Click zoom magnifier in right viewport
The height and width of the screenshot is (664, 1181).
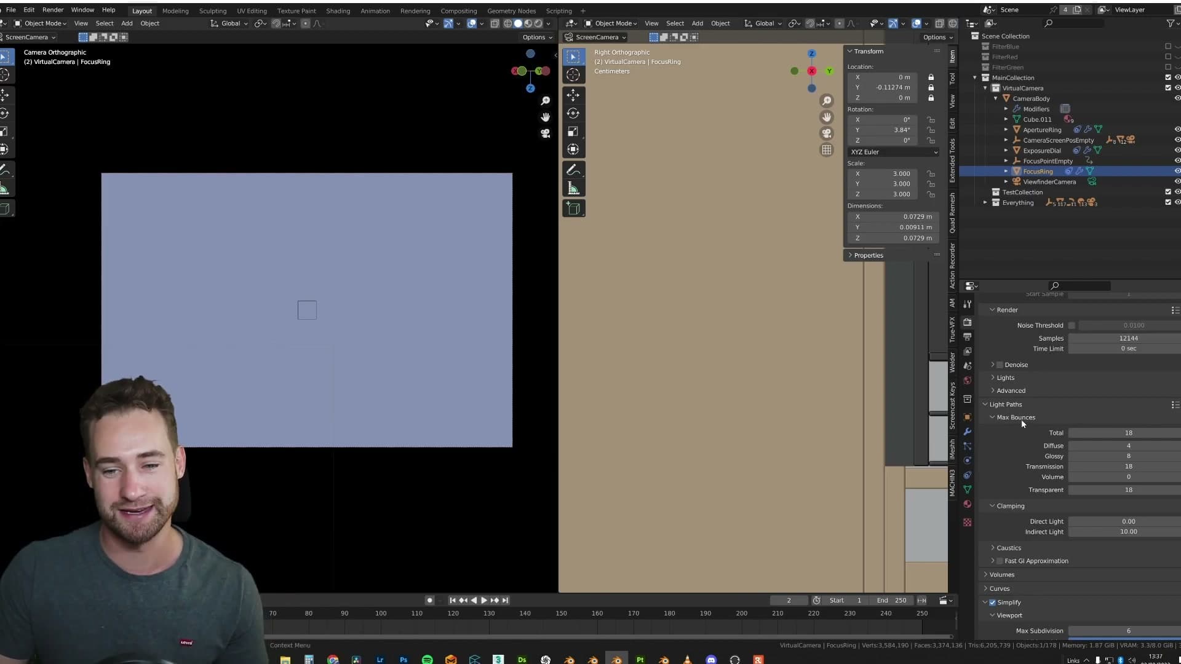tap(827, 101)
